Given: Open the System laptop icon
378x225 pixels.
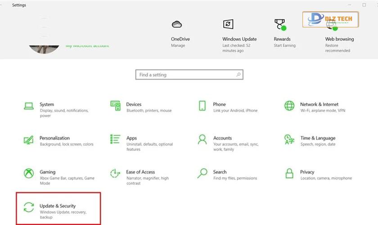Looking at the screenshot, I should point(29,106).
